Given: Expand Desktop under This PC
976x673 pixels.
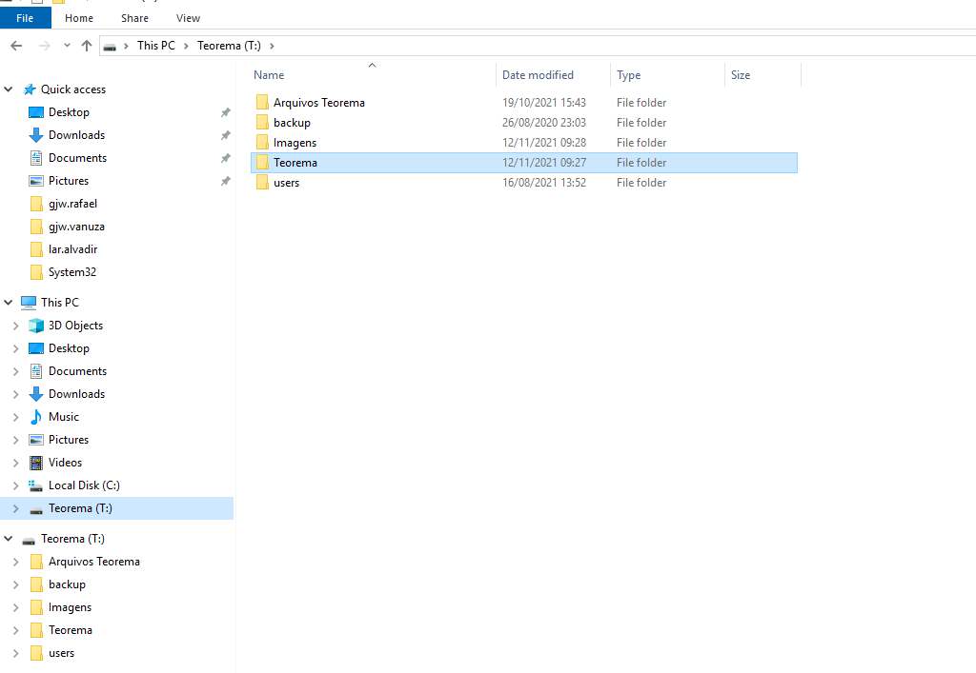Looking at the screenshot, I should point(16,348).
